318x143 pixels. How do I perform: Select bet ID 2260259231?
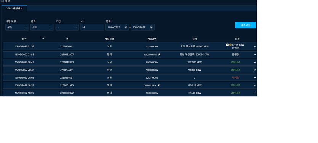[67, 77]
